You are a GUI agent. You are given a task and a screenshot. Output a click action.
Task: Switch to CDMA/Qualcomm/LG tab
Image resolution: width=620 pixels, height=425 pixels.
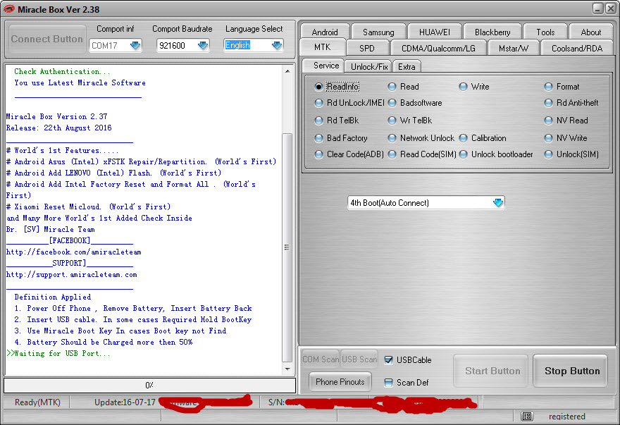point(438,48)
